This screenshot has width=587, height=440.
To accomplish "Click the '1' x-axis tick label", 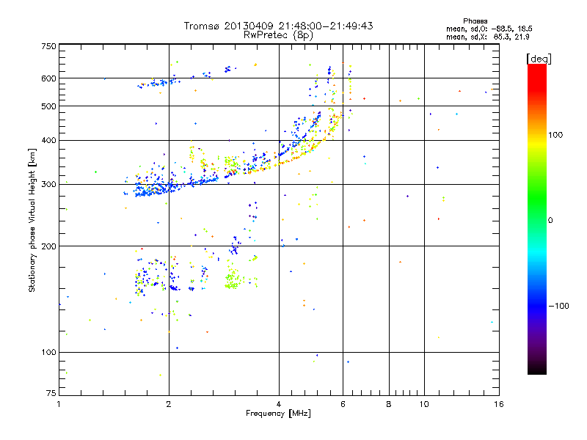I will [59, 404].
